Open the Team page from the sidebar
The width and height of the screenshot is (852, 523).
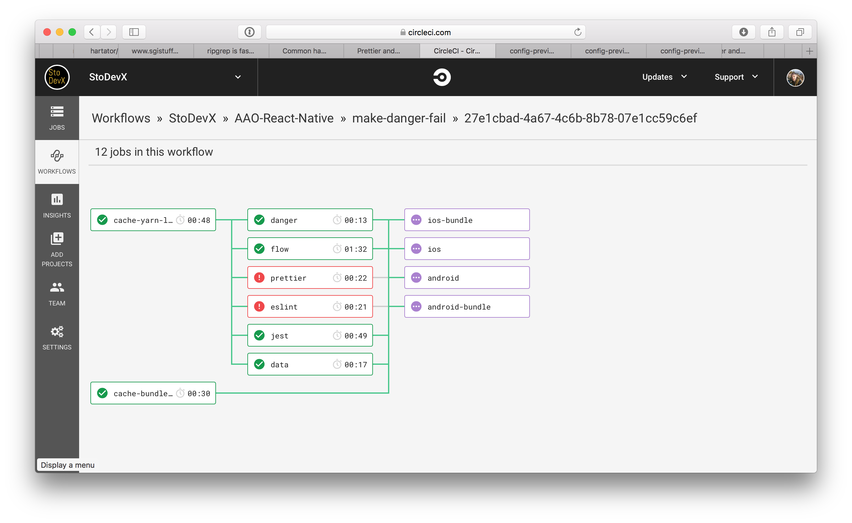[x=57, y=293]
